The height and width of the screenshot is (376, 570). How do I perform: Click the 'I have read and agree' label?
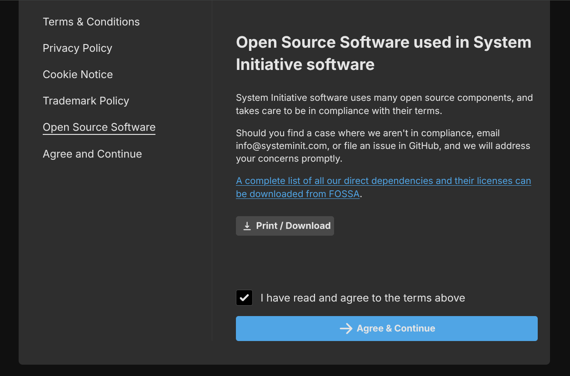[x=362, y=298]
